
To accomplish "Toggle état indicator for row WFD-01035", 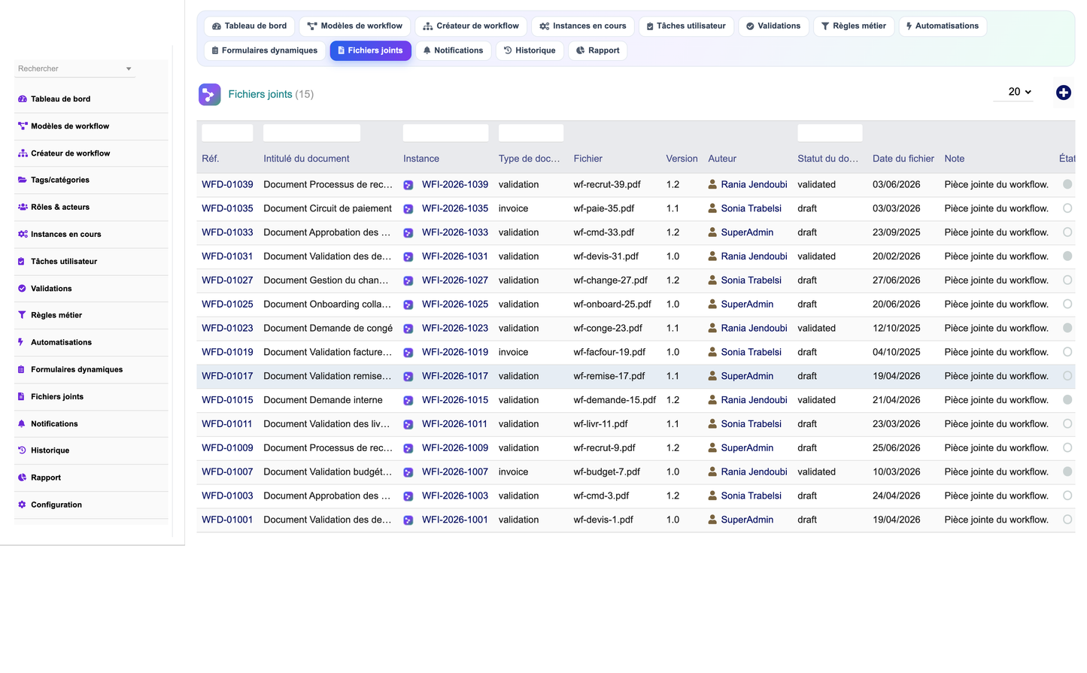I will pos(1067,208).
